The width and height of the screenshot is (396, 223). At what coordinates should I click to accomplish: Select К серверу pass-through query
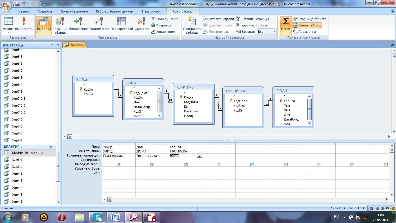click(161, 25)
